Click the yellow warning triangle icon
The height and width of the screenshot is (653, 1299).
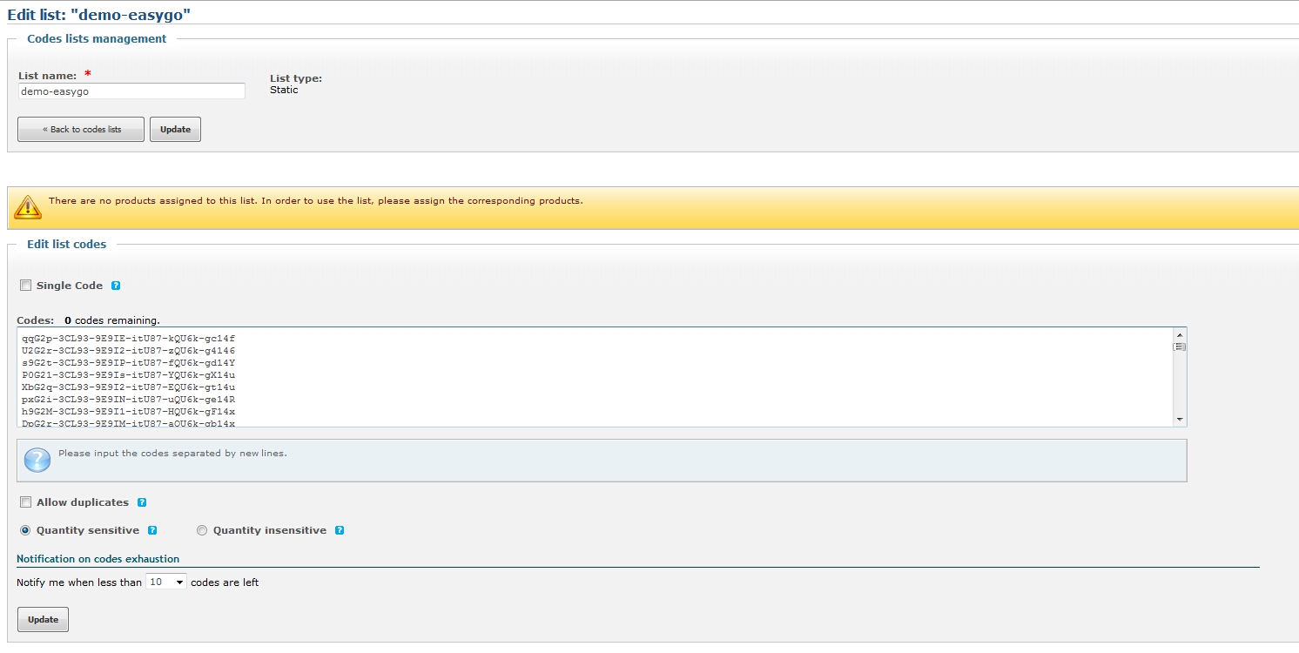pyautogui.click(x=28, y=206)
